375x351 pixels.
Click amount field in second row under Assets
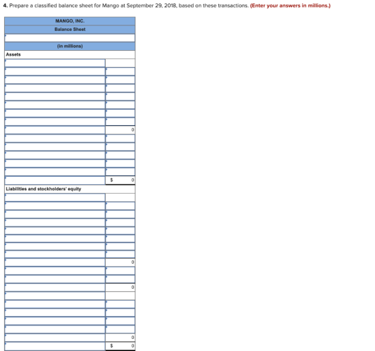120,71
